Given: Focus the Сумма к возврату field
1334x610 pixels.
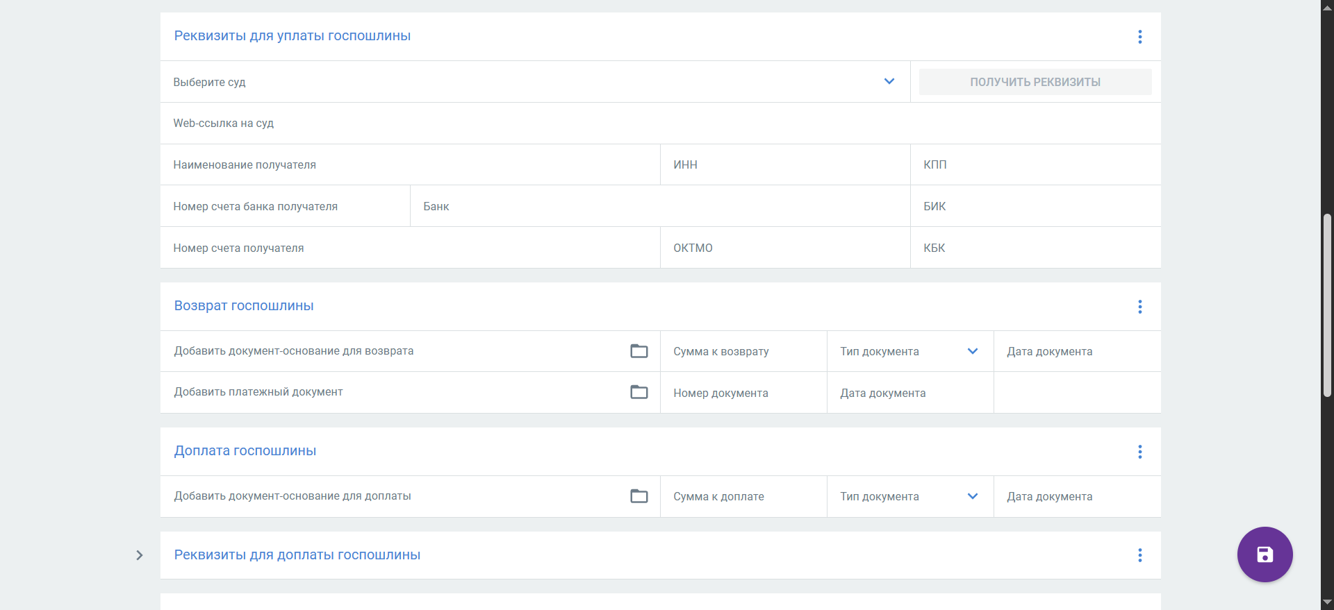Looking at the screenshot, I should pyautogui.click(x=743, y=352).
